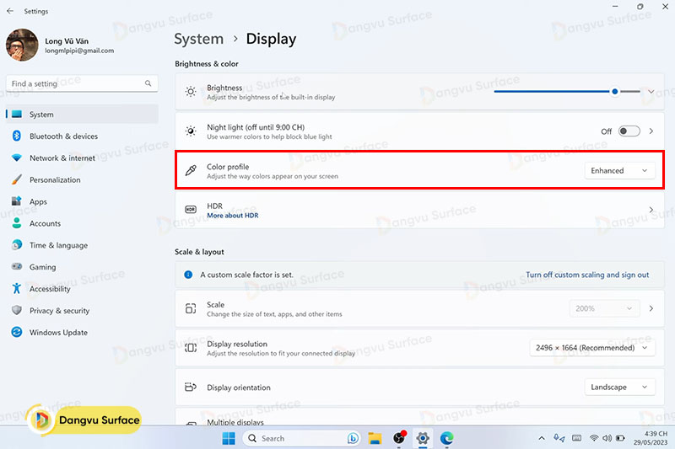675x449 pixels.
Task: Open the Apps settings category
Action: pos(38,202)
